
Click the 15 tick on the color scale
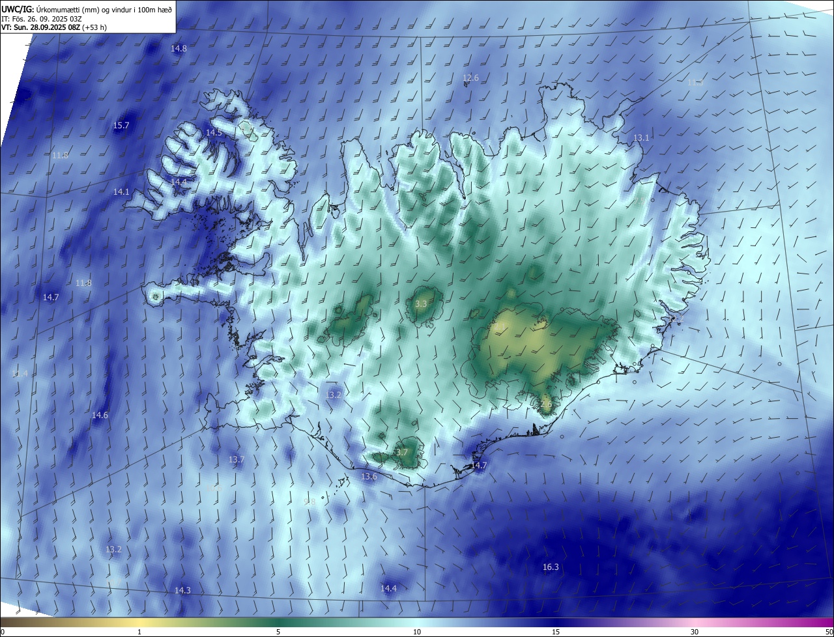(556, 632)
